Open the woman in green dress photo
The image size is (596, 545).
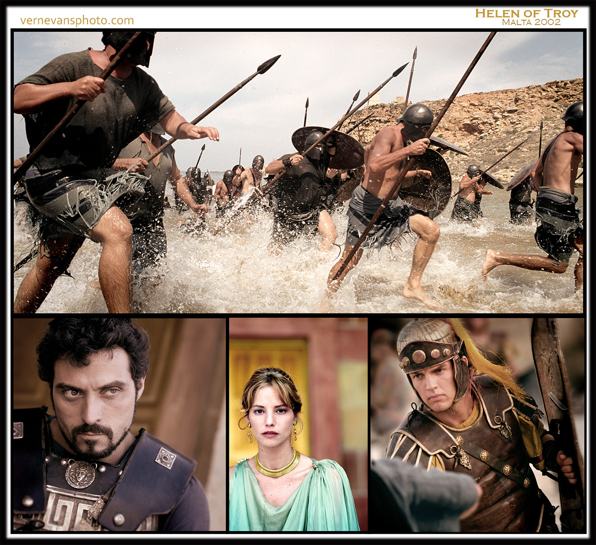click(x=298, y=425)
